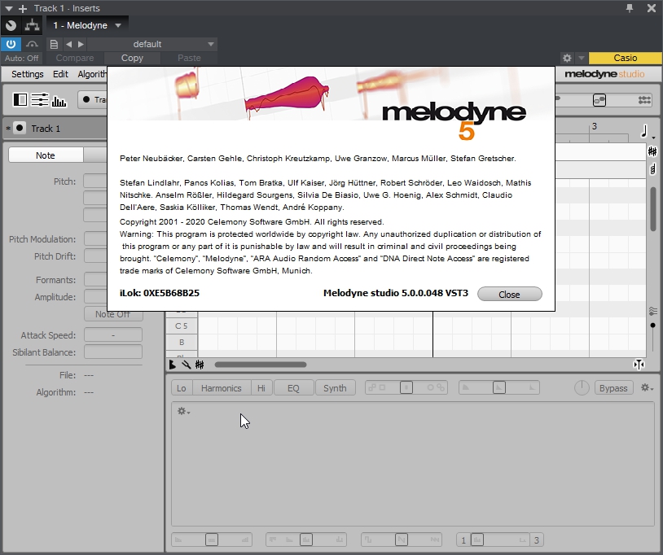The image size is (663, 555).
Task: Open the gear menu inside harmonics panel
Action: (x=183, y=411)
